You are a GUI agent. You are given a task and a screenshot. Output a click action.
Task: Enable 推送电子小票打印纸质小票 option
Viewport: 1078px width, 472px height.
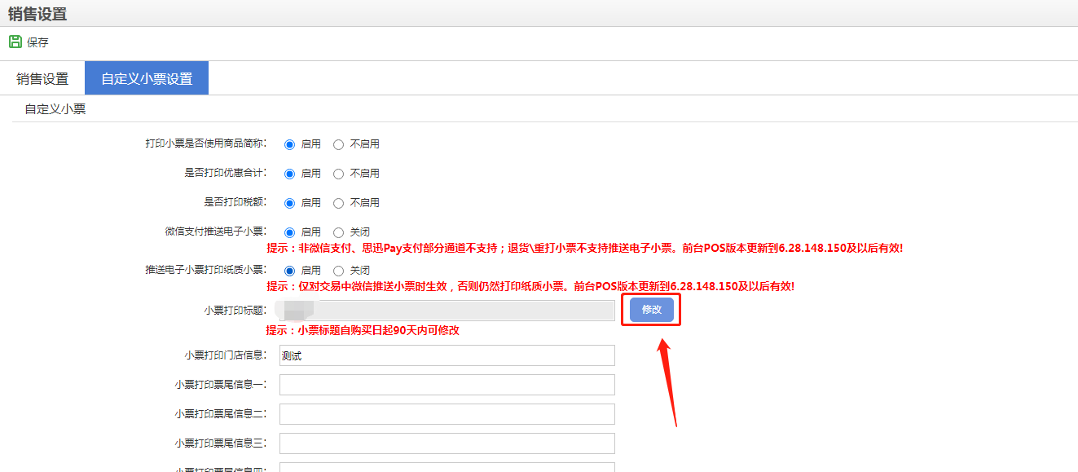289,271
